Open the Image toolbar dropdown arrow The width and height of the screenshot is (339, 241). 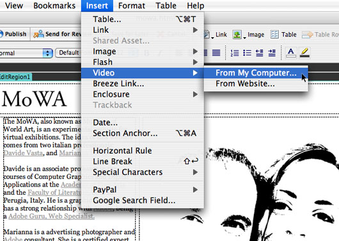(x=244, y=38)
